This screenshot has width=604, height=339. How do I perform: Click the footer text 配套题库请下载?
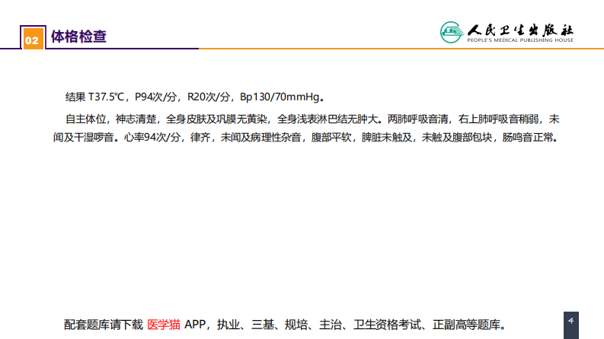coord(104,325)
